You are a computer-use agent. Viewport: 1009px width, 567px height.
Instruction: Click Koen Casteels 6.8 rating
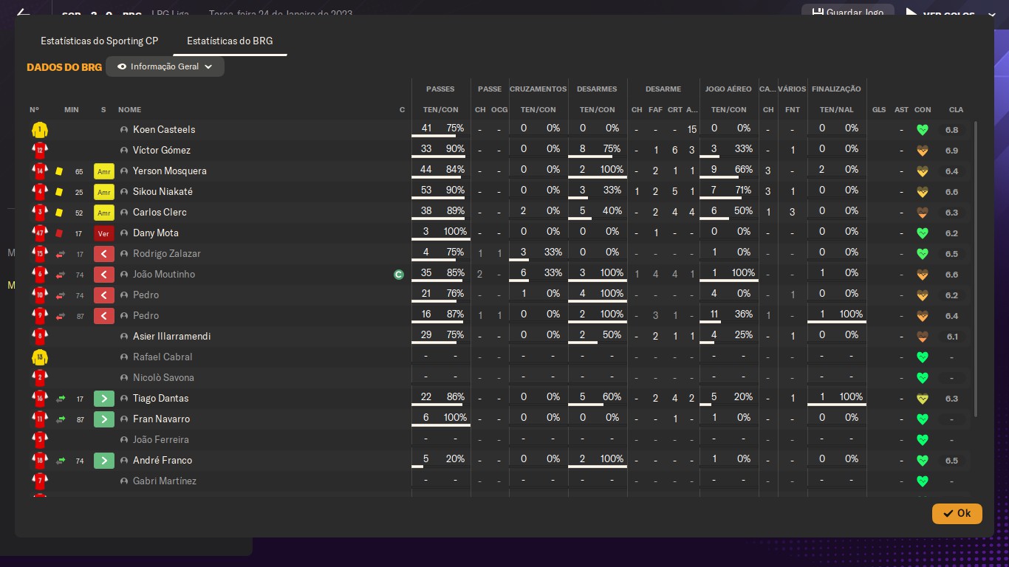[951, 130]
